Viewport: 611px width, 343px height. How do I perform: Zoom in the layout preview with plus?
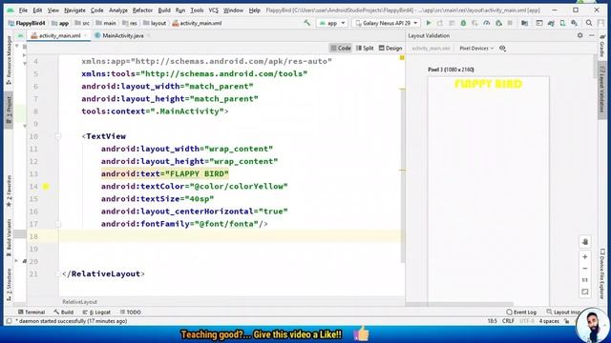(585, 256)
